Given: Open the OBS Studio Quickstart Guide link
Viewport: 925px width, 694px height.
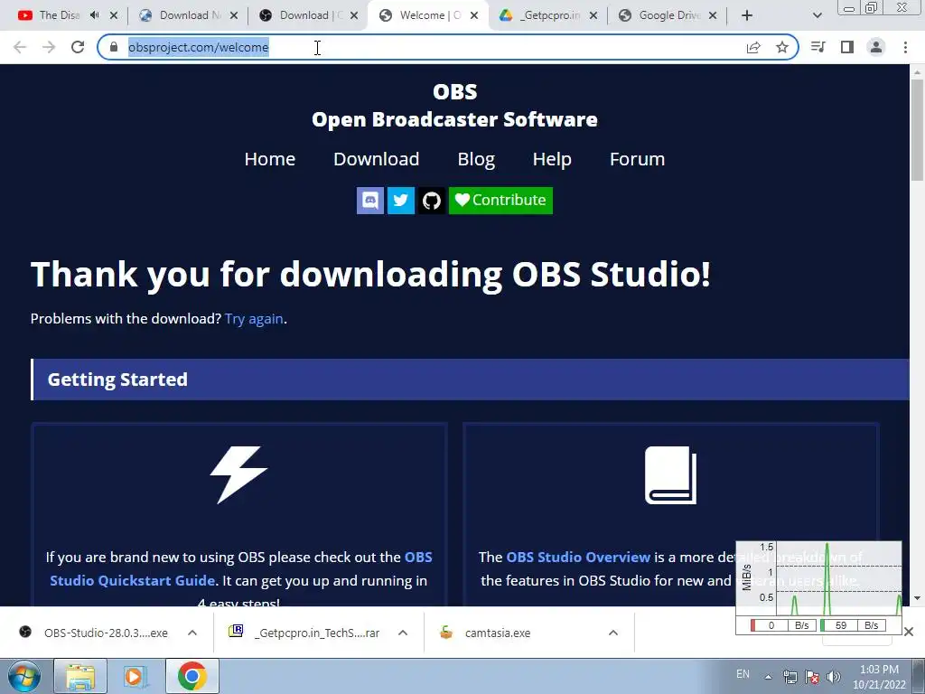Looking at the screenshot, I should pos(240,569).
